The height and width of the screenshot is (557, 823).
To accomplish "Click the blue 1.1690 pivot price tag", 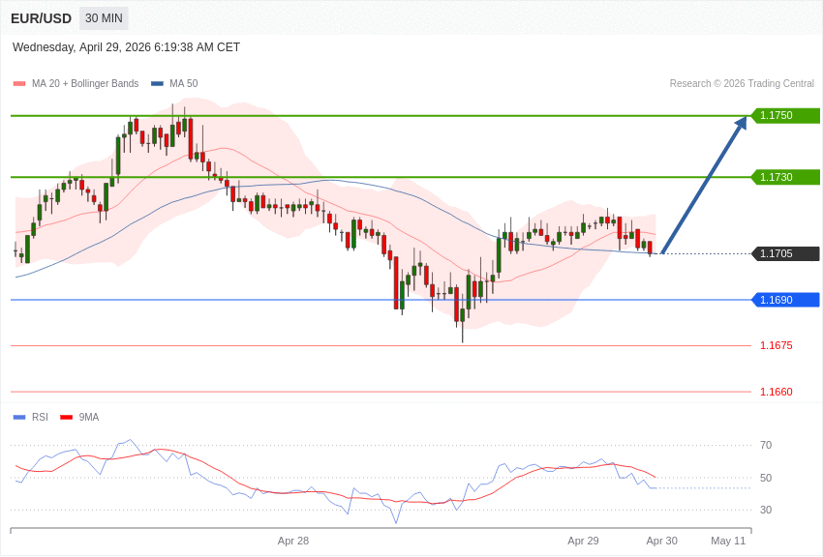I will click(x=784, y=300).
